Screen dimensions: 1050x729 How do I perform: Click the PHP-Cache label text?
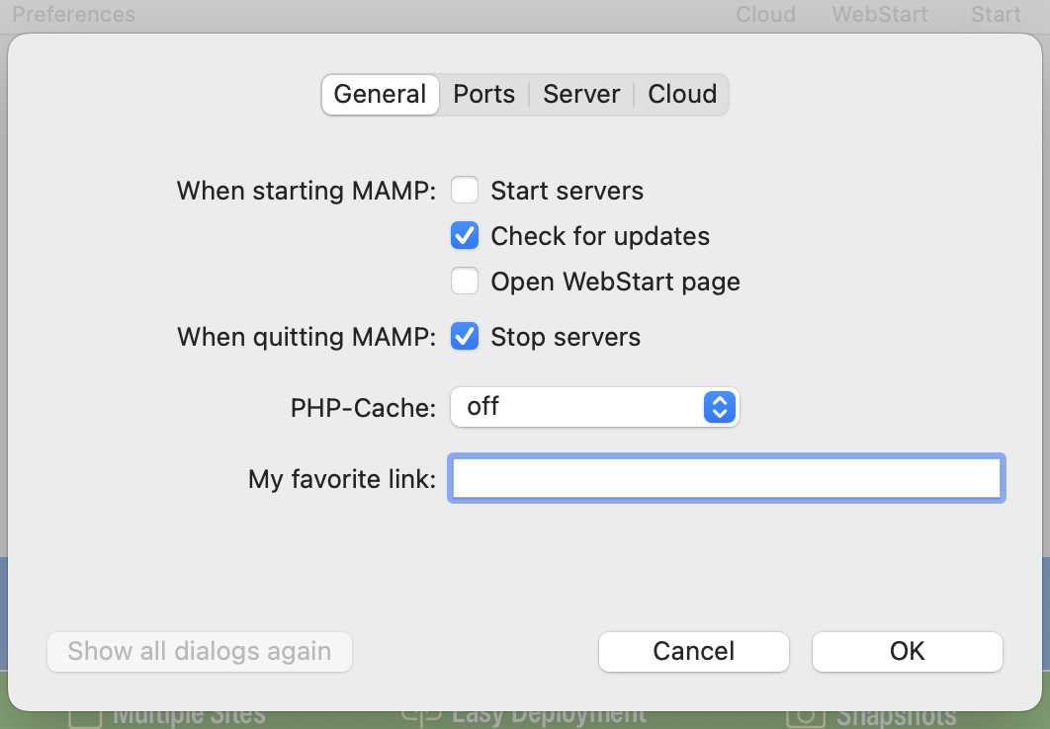(363, 407)
